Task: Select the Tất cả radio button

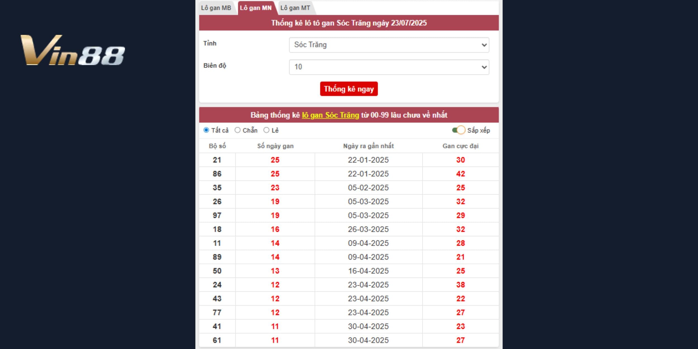Action: (x=206, y=130)
